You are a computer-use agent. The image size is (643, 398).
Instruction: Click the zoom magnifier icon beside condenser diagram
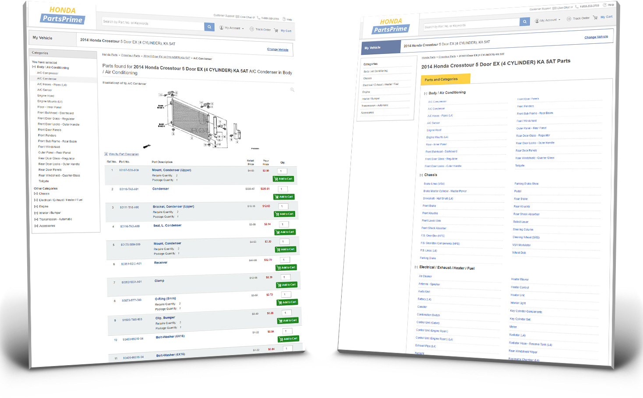[x=292, y=90]
